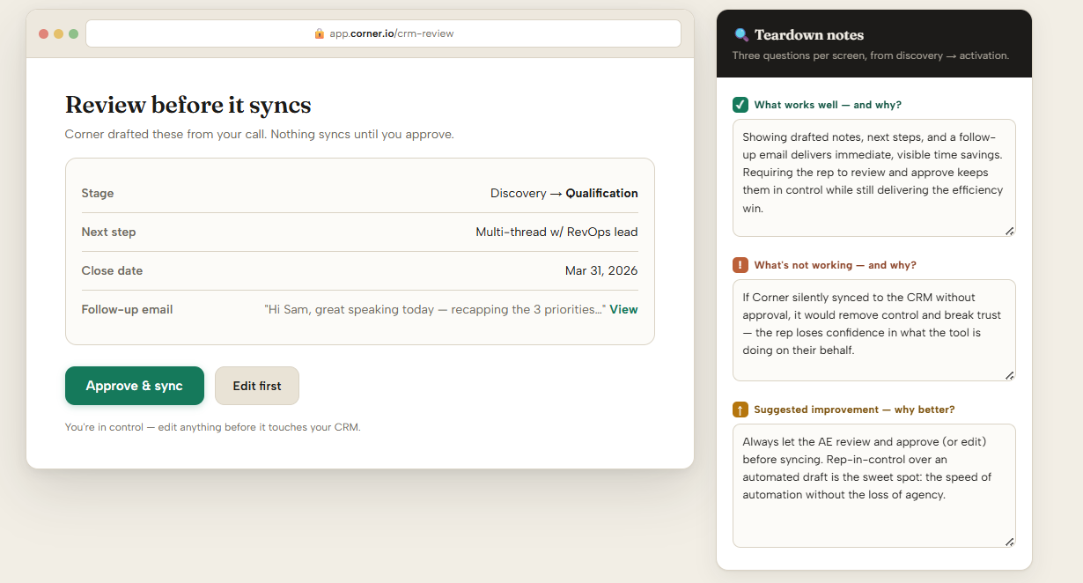Click the Mar 31, 2026 date value

601,271
